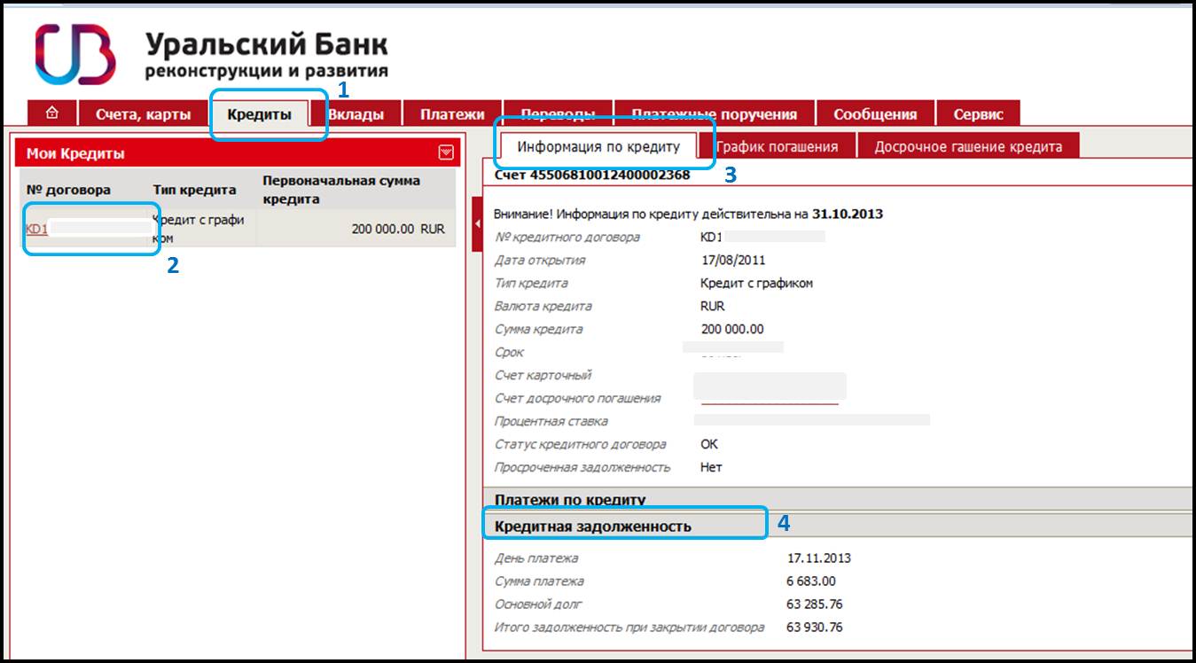Expand the Платежи по кредиту section

tap(570, 500)
